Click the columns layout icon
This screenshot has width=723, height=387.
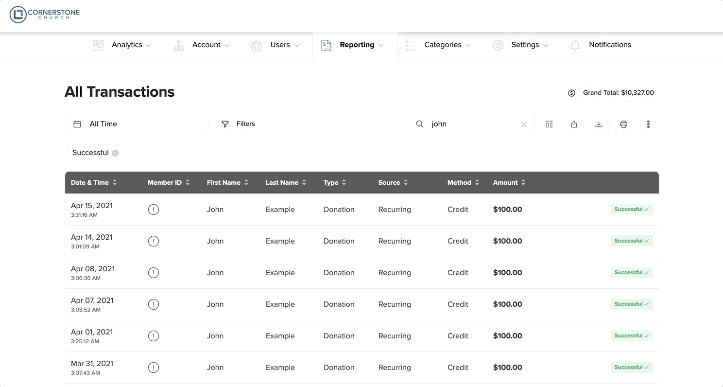pyautogui.click(x=549, y=124)
